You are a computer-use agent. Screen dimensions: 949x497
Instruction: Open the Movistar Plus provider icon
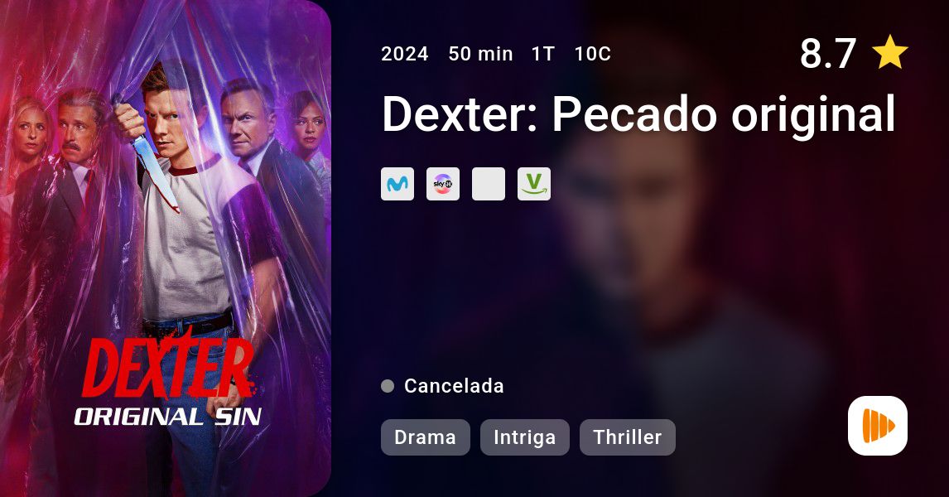397,184
